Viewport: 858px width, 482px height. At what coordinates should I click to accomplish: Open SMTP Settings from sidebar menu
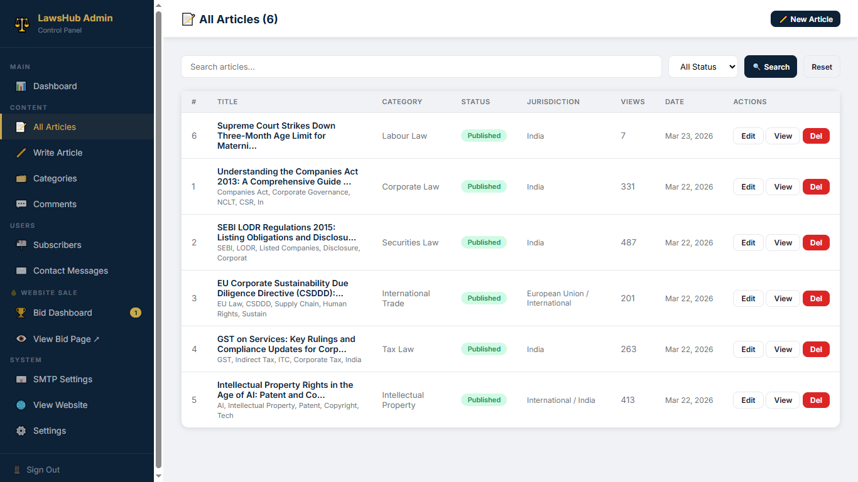[x=62, y=379]
